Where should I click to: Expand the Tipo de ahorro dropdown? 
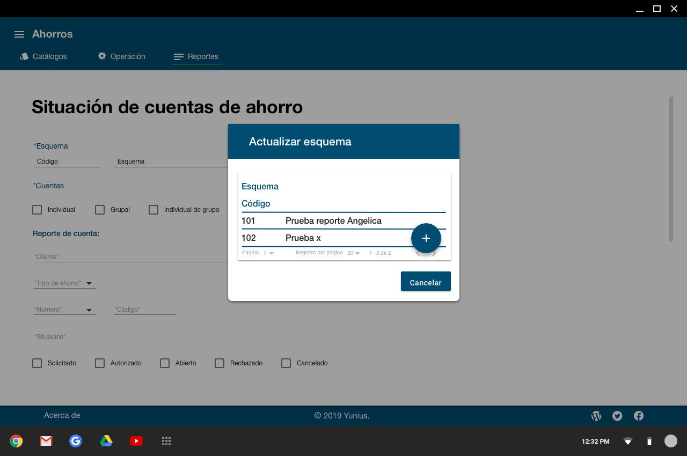89,283
